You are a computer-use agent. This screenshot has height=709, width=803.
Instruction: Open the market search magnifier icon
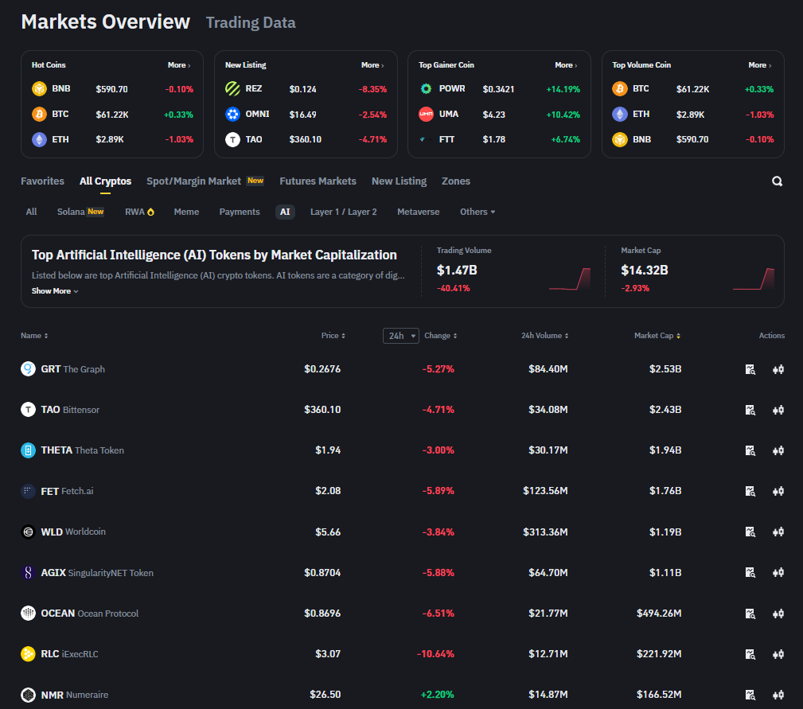click(x=777, y=181)
